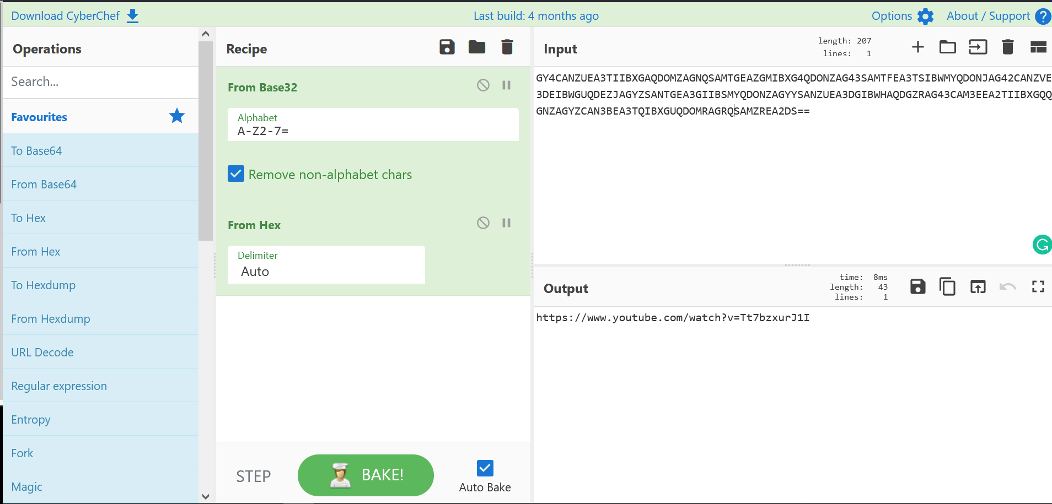Click the decoded YouTube URL output
The image size is (1052, 504).
point(673,317)
